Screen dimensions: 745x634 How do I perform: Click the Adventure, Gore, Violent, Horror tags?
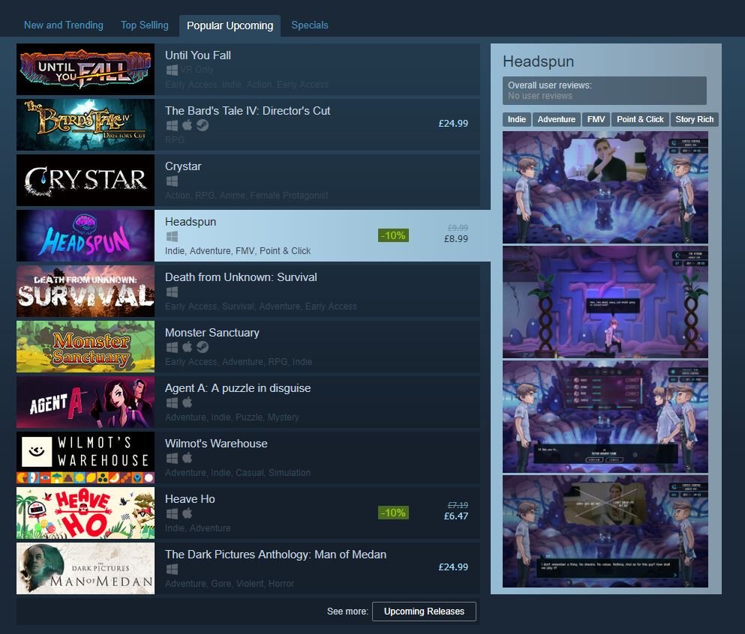[230, 584]
